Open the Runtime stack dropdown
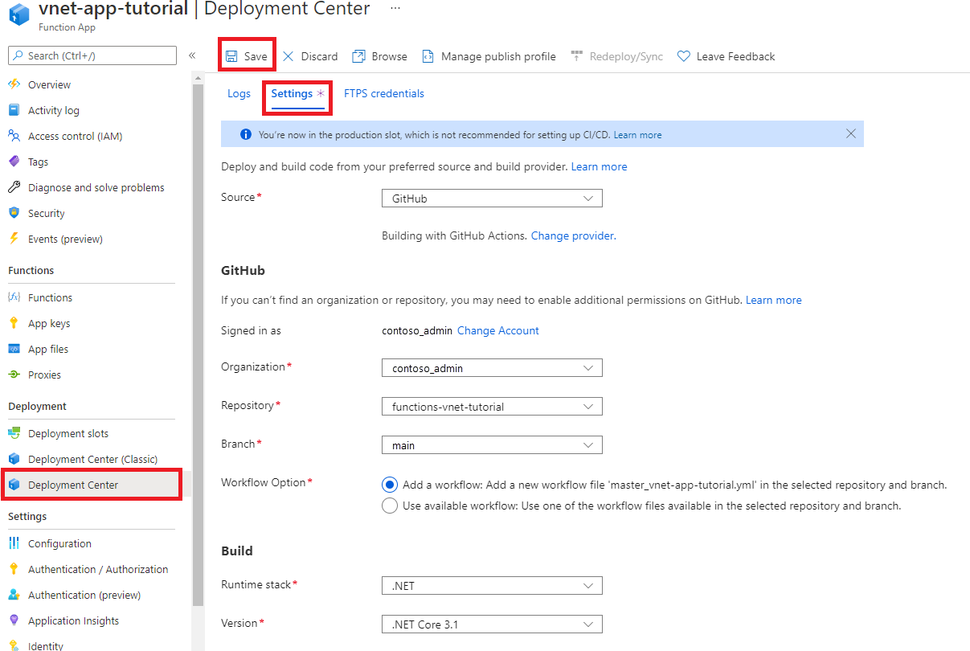 [x=492, y=585]
